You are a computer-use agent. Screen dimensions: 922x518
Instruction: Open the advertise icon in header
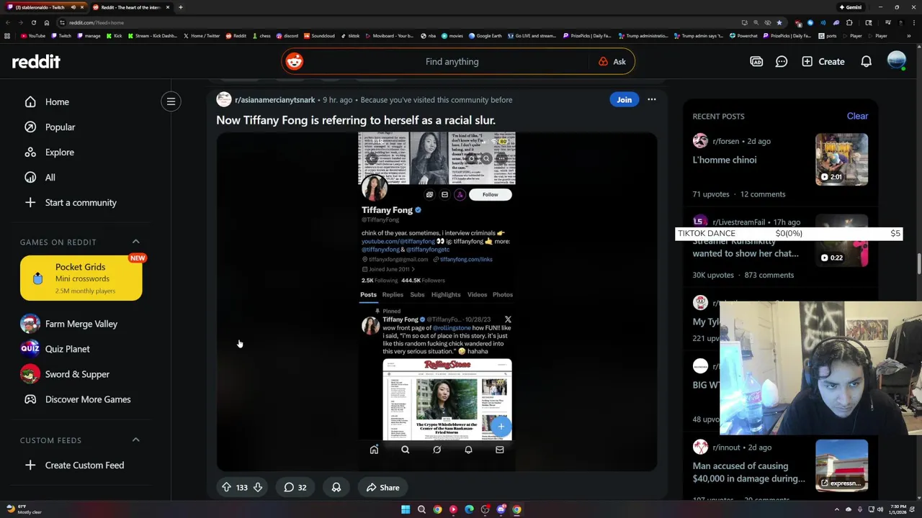click(x=756, y=62)
